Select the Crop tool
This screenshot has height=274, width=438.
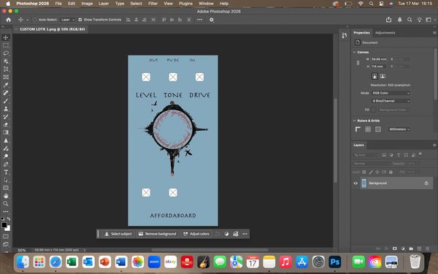6,69
